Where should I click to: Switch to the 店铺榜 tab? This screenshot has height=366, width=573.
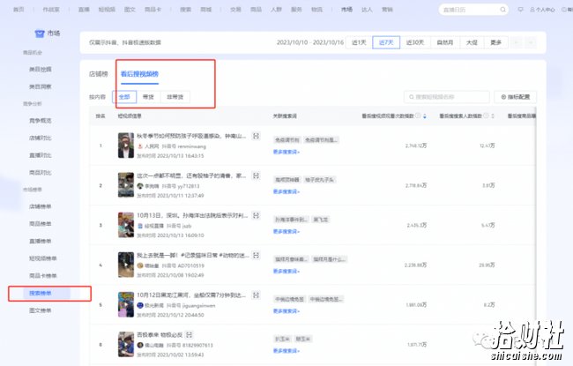tap(99, 74)
